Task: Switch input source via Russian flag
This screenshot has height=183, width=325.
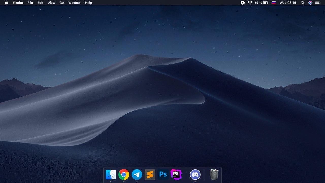Action: (x=274, y=3)
